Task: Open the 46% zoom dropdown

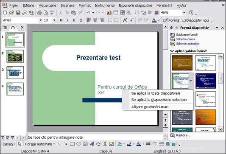Action: (x=184, y=13)
